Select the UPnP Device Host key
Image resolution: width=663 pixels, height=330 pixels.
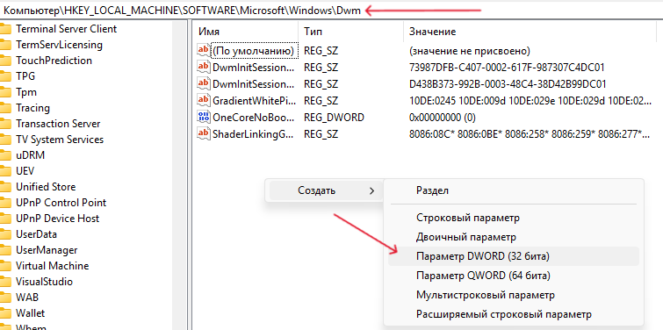point(57,219)
